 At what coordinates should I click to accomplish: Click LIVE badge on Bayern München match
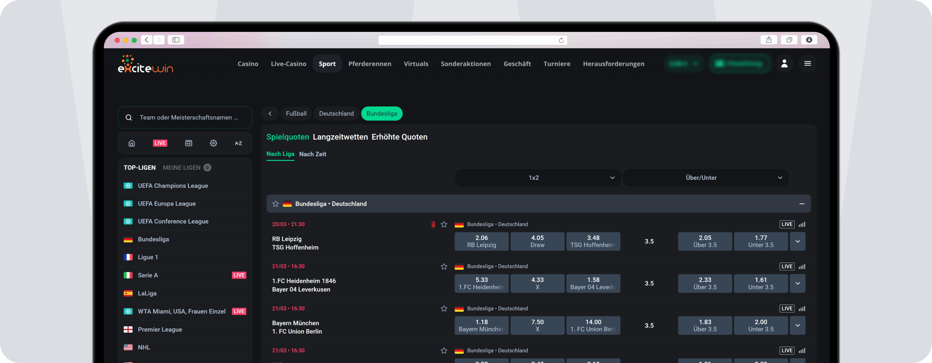pos(787,308)
